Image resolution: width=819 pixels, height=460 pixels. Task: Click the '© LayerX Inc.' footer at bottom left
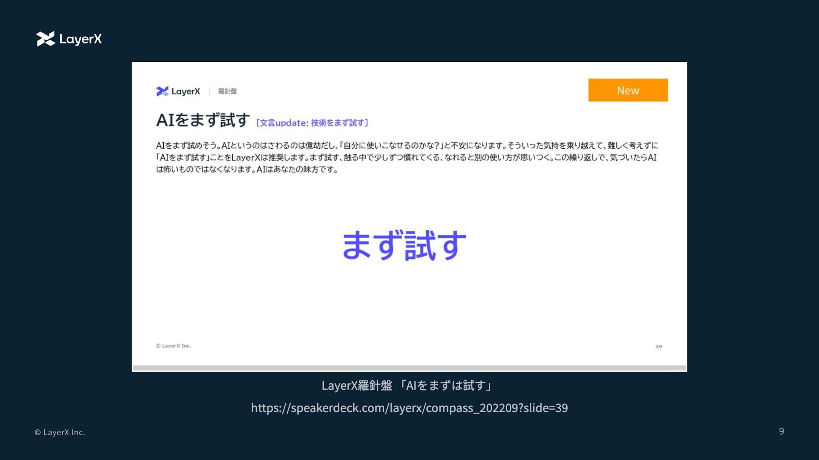60,432
